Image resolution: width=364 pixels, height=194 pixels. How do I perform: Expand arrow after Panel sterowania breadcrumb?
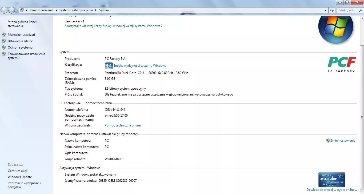coord(56,10)
